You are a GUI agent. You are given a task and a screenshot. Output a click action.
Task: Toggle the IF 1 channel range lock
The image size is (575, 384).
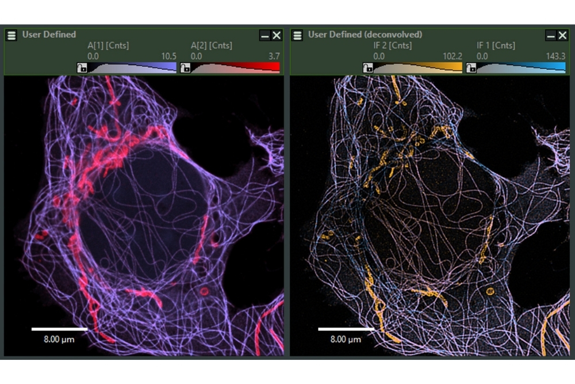pos(471,68)
